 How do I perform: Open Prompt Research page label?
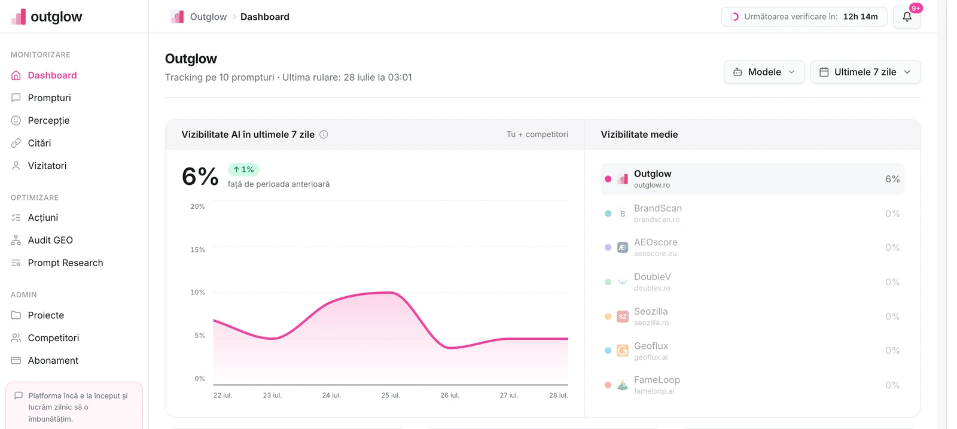[65, 263]
